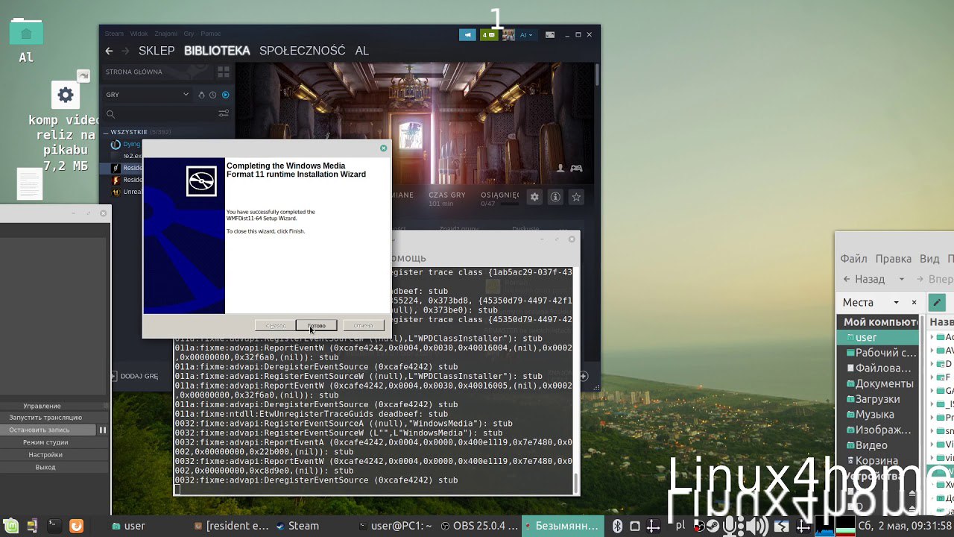Click the Steam profile avatar picture

coord(508,34)
